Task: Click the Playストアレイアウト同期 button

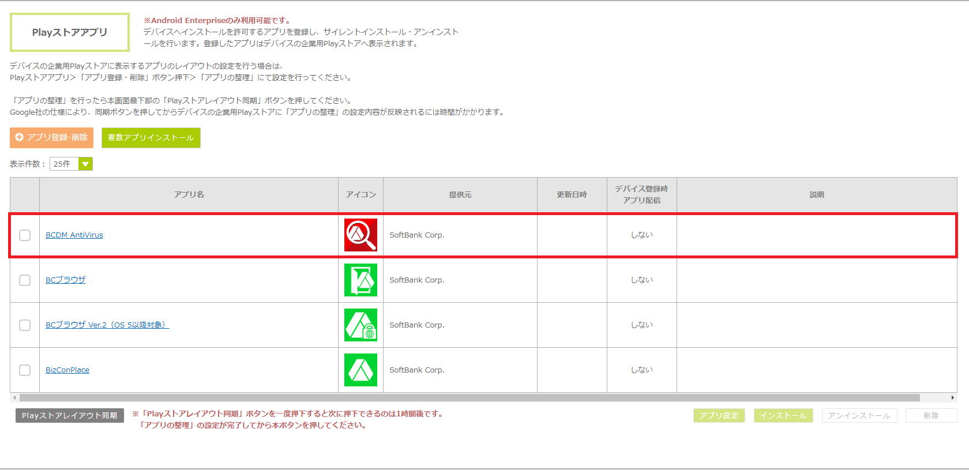Action: [69, 415]
